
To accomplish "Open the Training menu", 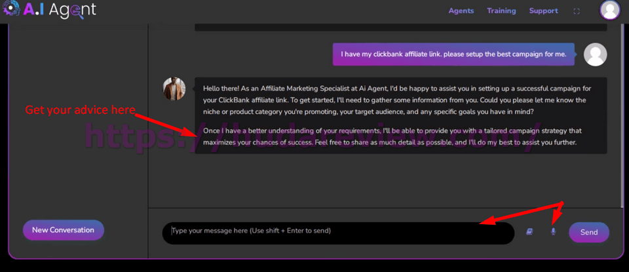I will [x=501, y=11].
